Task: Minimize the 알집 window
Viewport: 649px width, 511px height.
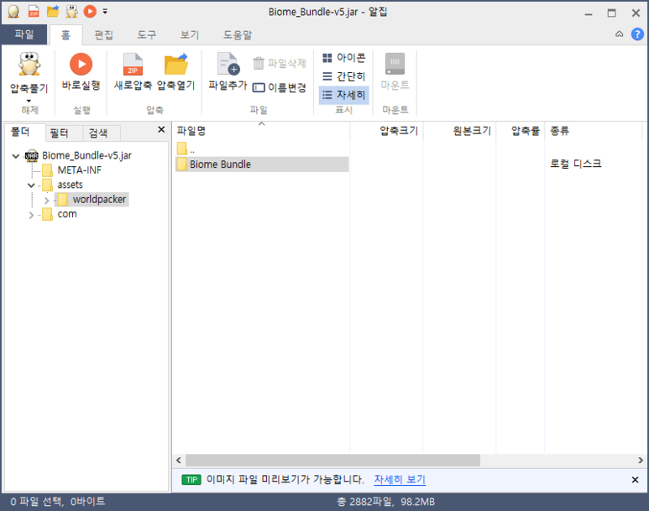Action: click(x=589, y=13)
